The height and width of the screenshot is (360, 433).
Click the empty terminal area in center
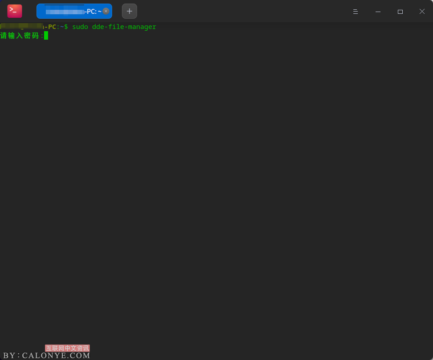216,187
